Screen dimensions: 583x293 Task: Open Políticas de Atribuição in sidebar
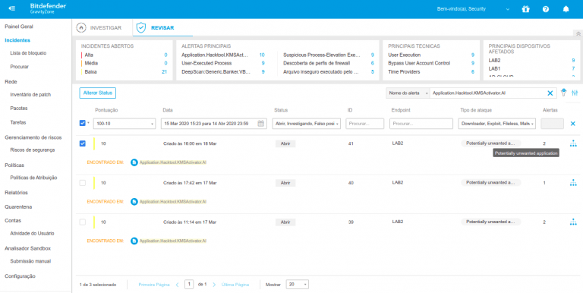click(x=34, y=178)
